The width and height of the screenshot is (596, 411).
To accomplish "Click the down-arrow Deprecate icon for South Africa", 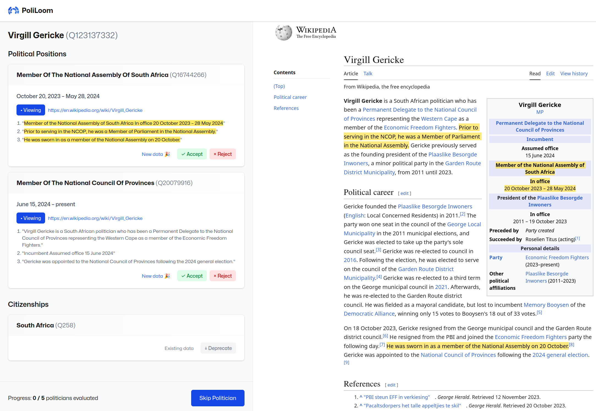I will 206,348.
